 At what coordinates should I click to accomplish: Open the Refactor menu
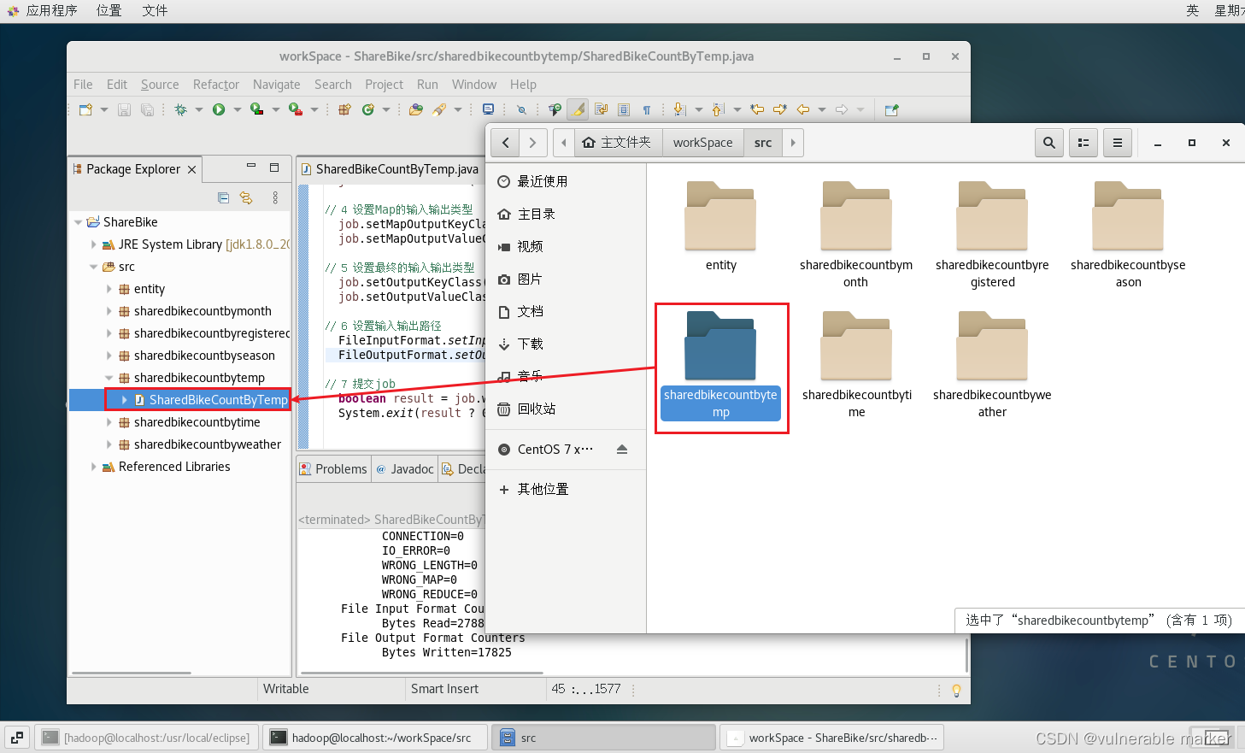click(x=216, y=85)
